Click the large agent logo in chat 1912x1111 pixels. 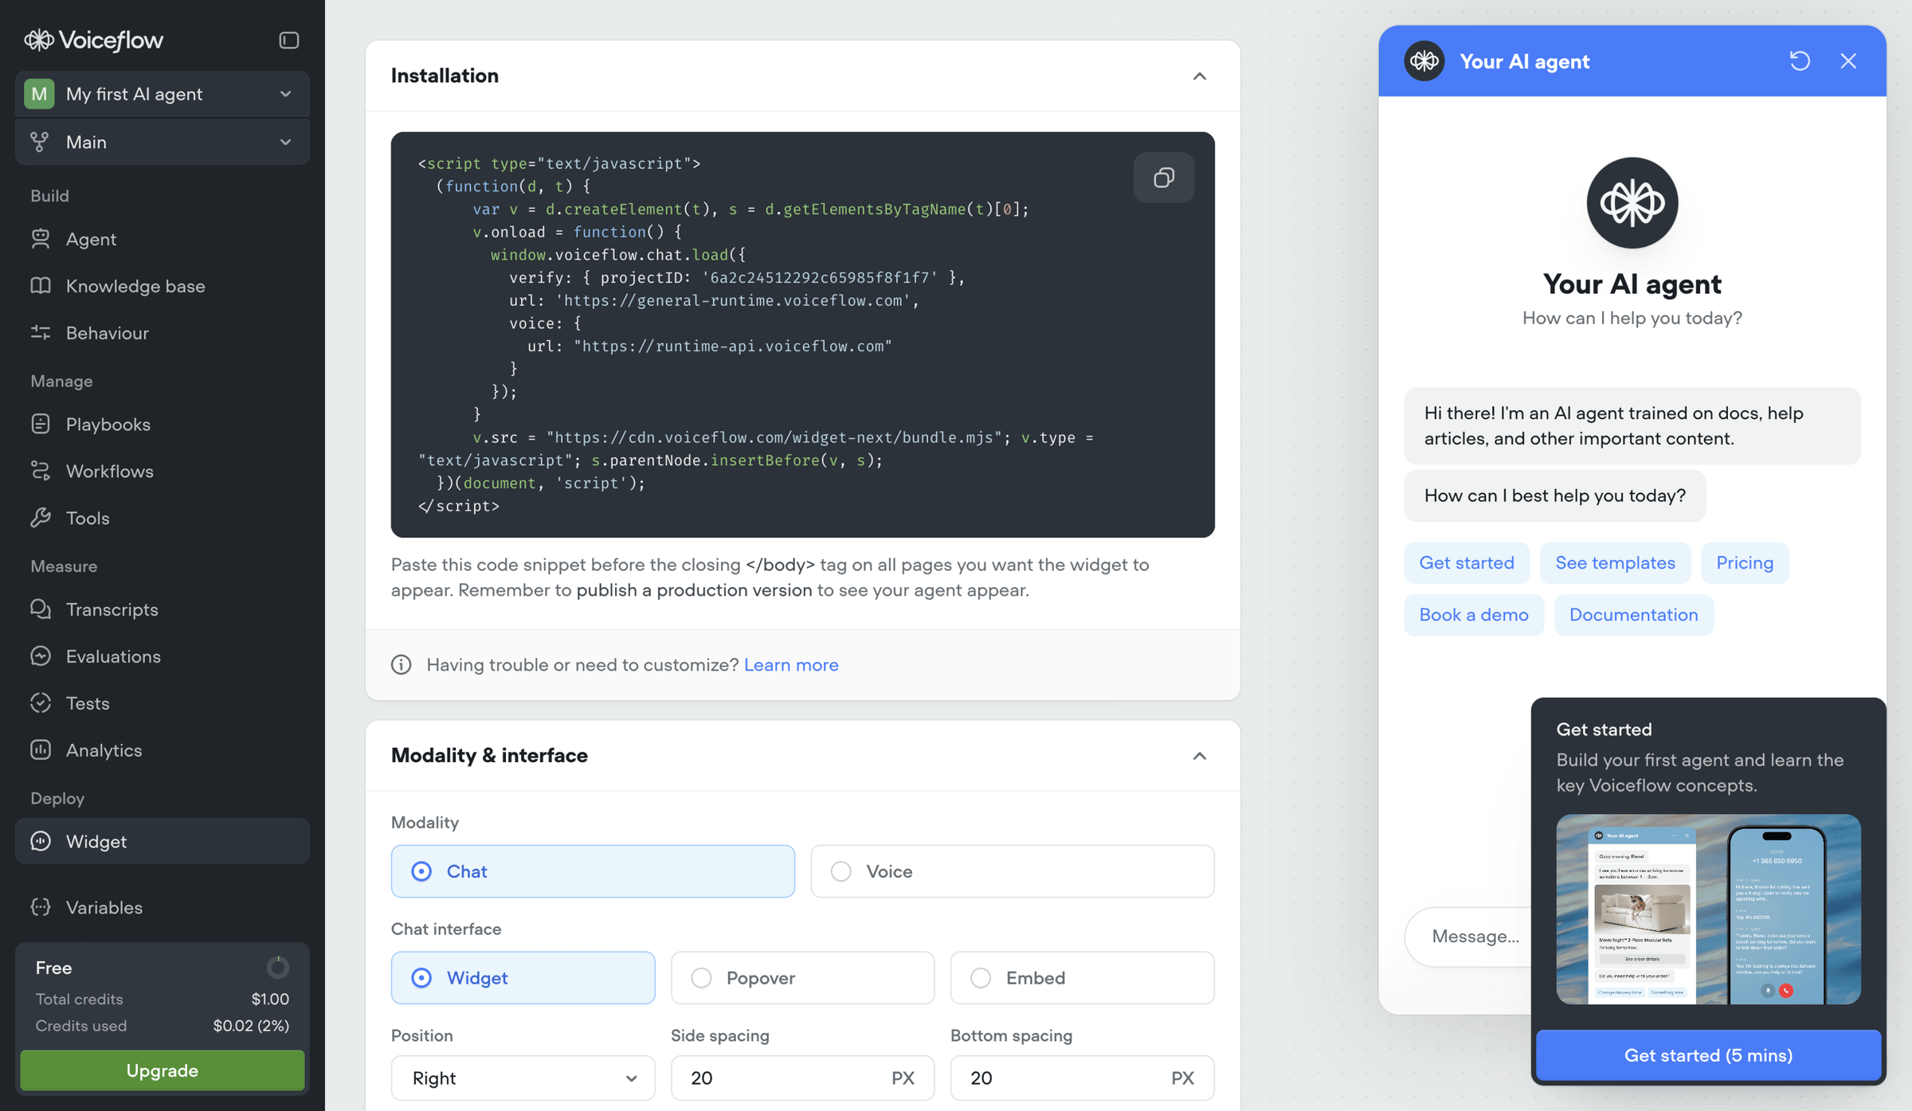coord(1632,202)
